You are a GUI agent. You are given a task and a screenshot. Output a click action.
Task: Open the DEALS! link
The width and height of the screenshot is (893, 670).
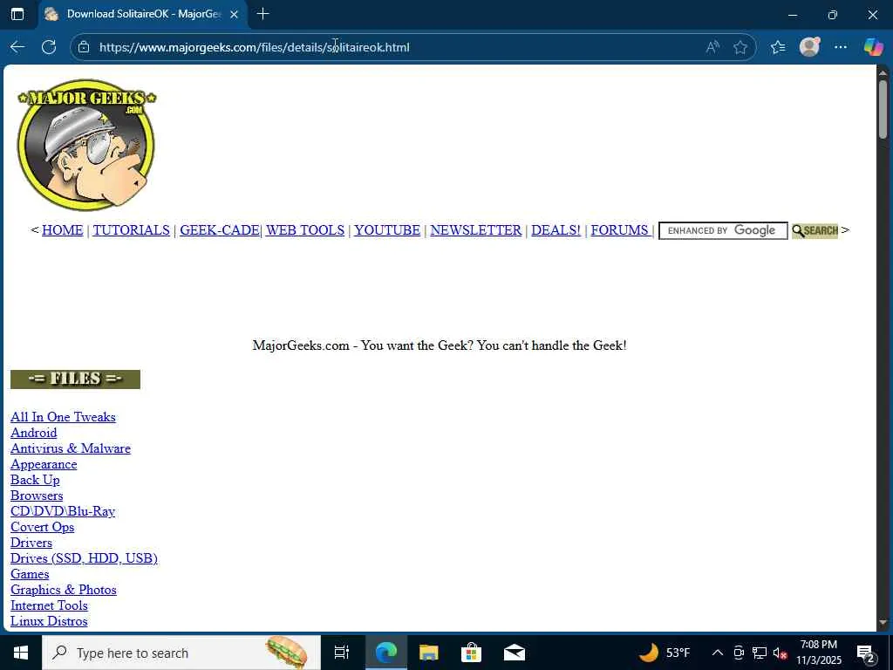click(556, 230)
